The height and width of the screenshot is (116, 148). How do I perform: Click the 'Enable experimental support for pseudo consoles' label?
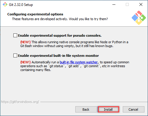pyautogui.click(x=60, y=36)
